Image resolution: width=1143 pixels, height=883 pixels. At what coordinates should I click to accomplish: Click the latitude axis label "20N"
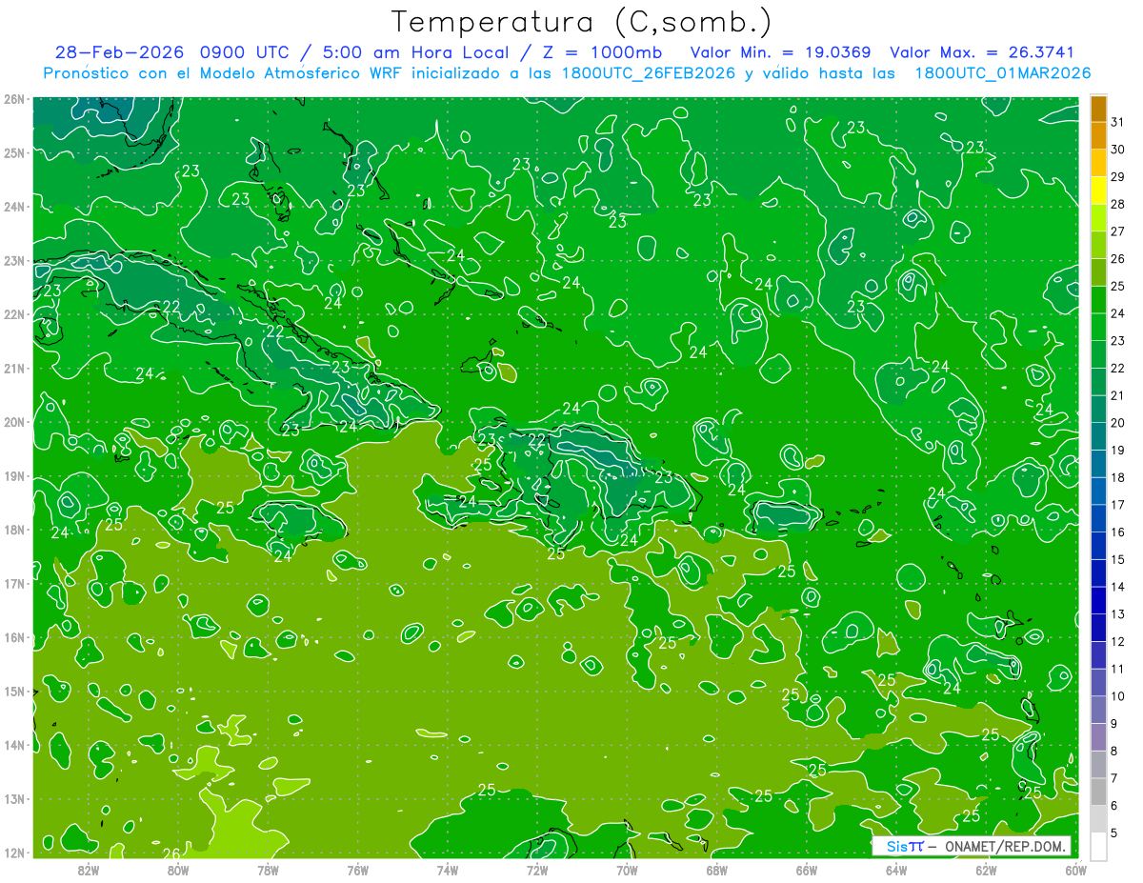tap(14, 422)
